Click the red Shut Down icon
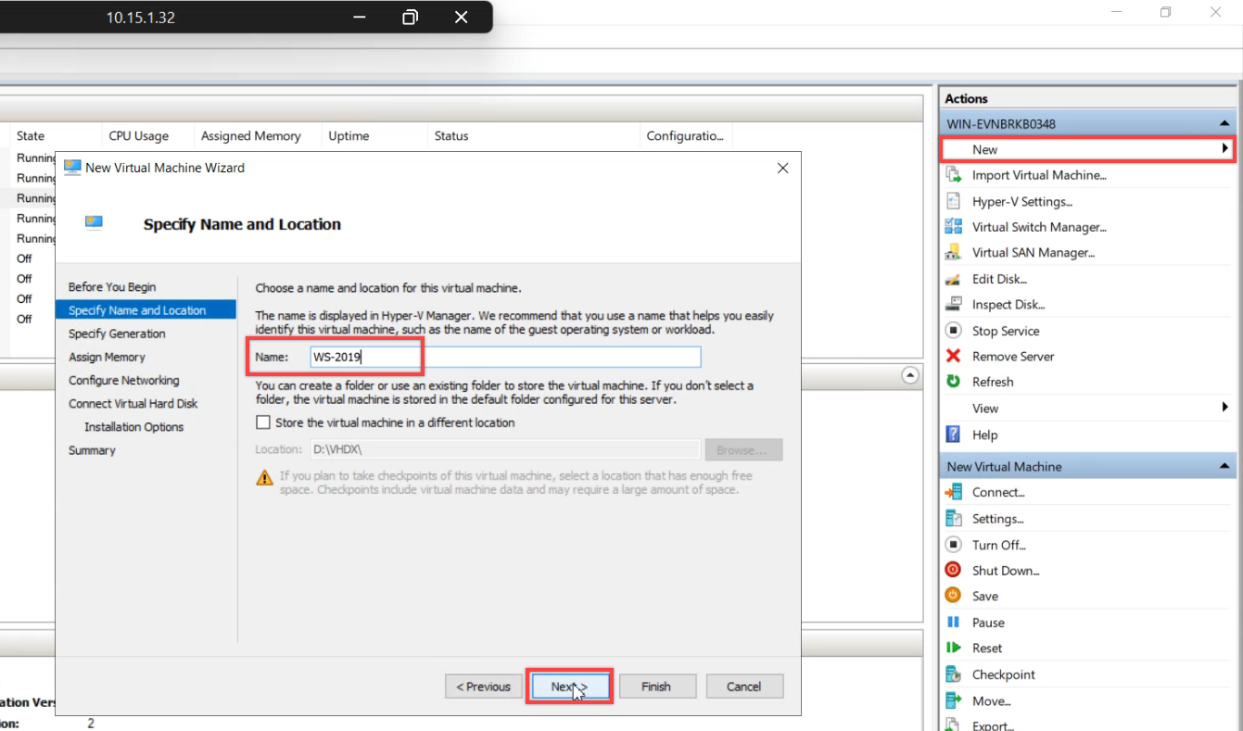This screenshot has width=1243, height=731. pyautogui.click(x=953, y=570)
